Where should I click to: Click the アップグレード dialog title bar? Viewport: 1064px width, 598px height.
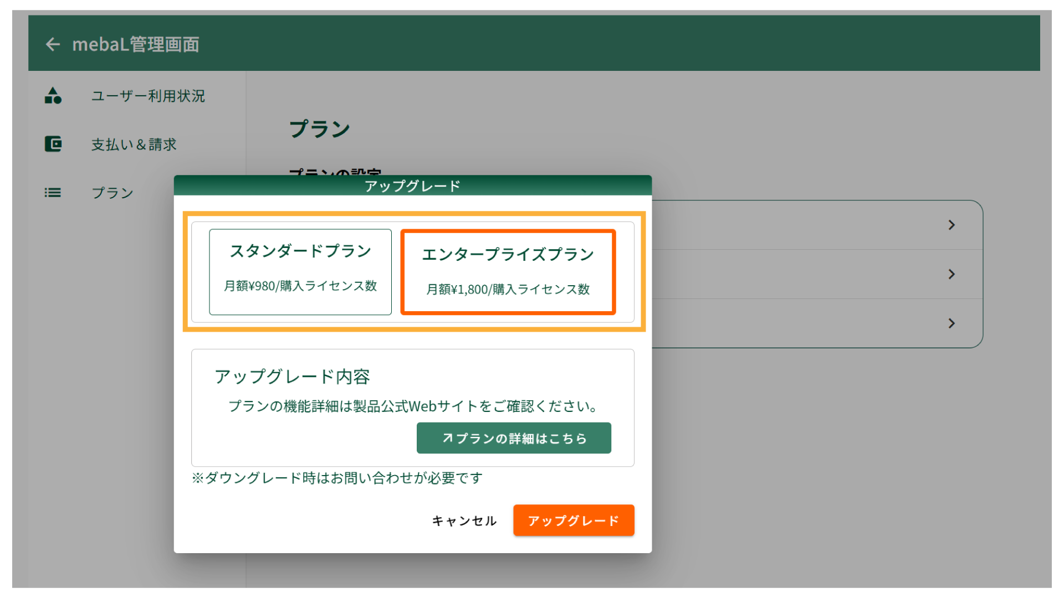coord(412,186)
